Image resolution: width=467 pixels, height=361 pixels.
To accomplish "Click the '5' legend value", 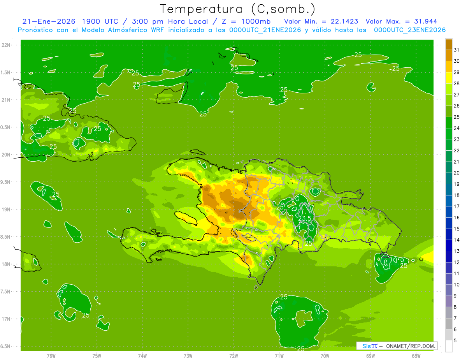I will tap(455, 341).
